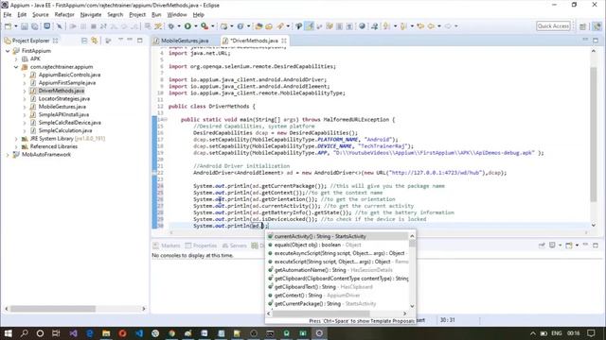This screenshot has height=340, width=606.
Task: Open File Explorer from taskbar
Action: tap(106, 333)
